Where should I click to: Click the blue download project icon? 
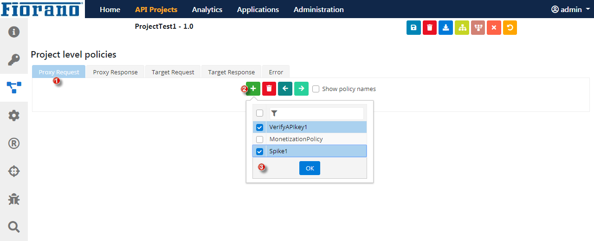445,28
